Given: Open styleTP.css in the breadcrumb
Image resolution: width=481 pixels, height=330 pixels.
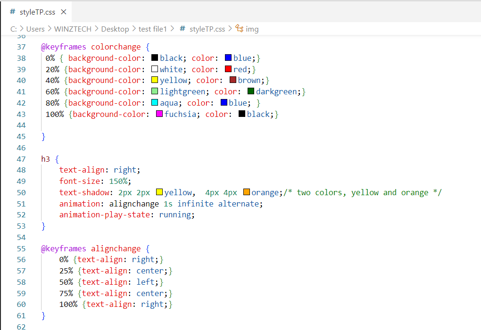Looking at the screenshot, I should coord(207,29).
